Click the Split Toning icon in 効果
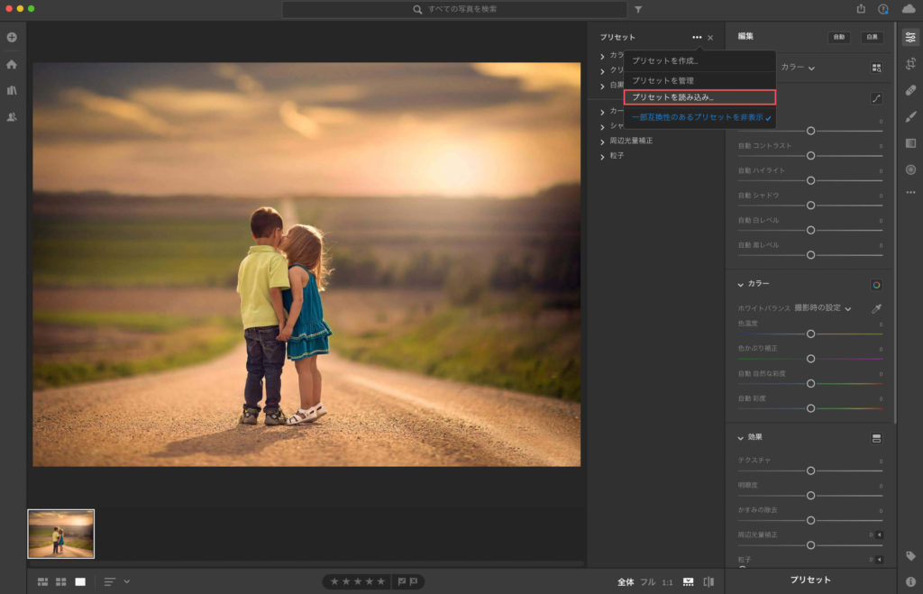 (x=876, y=438)
